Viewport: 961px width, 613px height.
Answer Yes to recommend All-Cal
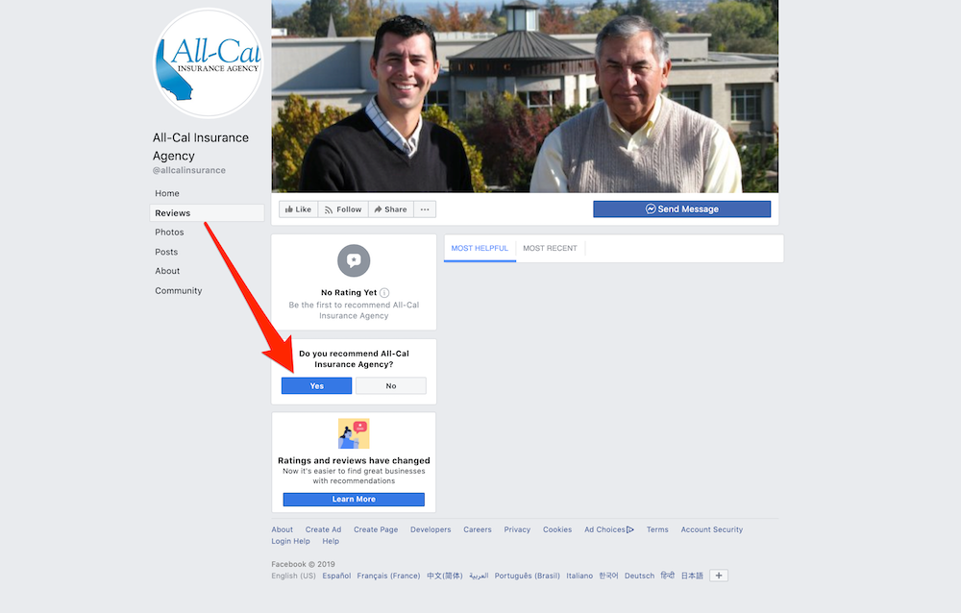click(316, 385)
